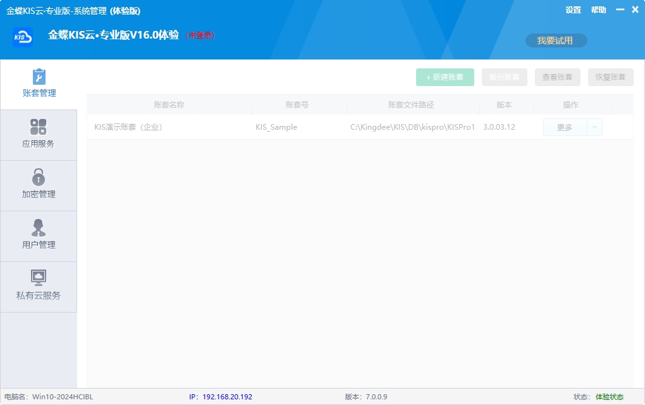Click 恢复账套 button
This screenshot has height=405, width=645.
pos(610,77)
